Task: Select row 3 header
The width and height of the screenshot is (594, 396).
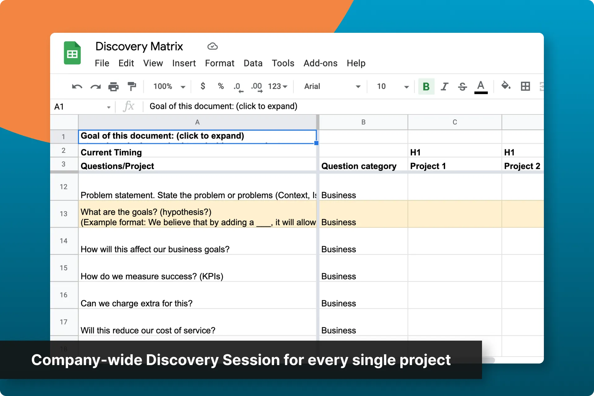Action: pyautogui.click(x=64, y=164)
